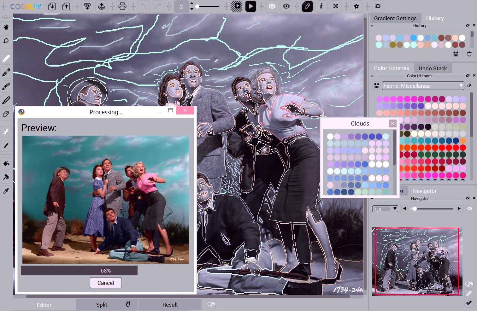The width and height of the screenshot is (477, 311).
Task: Open the 75% zoom level dropdown
Action: (x=385, y=209)
